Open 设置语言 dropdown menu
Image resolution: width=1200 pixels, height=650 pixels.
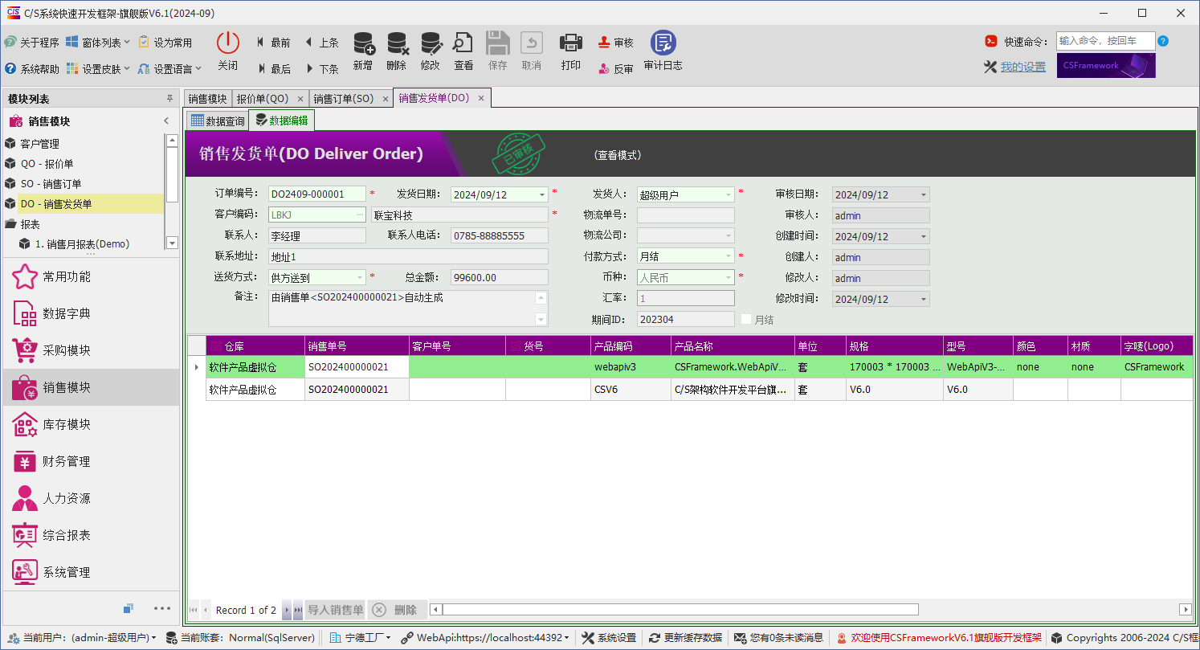[169, 69]
